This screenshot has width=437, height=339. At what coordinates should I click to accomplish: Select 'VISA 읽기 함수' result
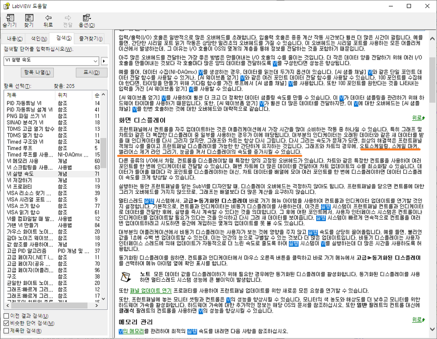(x=52, y=212)
